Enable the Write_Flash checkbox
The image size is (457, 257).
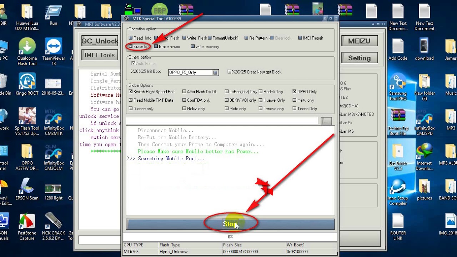coord(184,38)
